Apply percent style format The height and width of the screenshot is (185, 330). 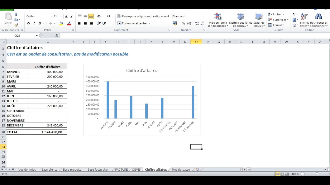pyautogui.click(x=183, y=23)
